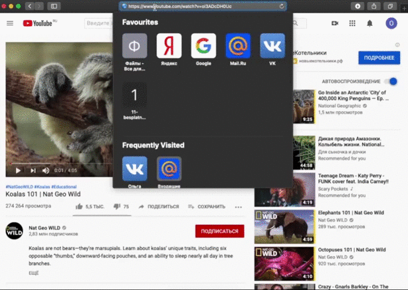Open the Яндекс favourite
Viewport: 408px width, 290px height.
pos(169,46)
